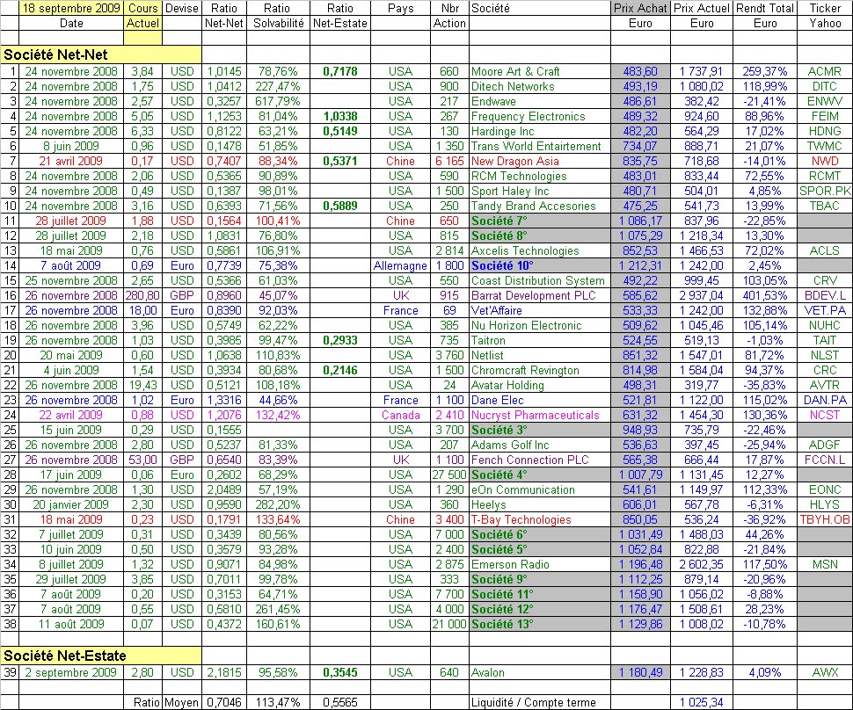
Task: Click the '617,79%' solvency value
Action: 278,101
